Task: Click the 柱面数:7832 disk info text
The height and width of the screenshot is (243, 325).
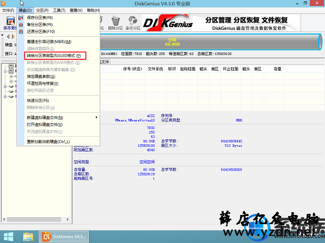Action: pyautogui.click(x=132, y=53)
